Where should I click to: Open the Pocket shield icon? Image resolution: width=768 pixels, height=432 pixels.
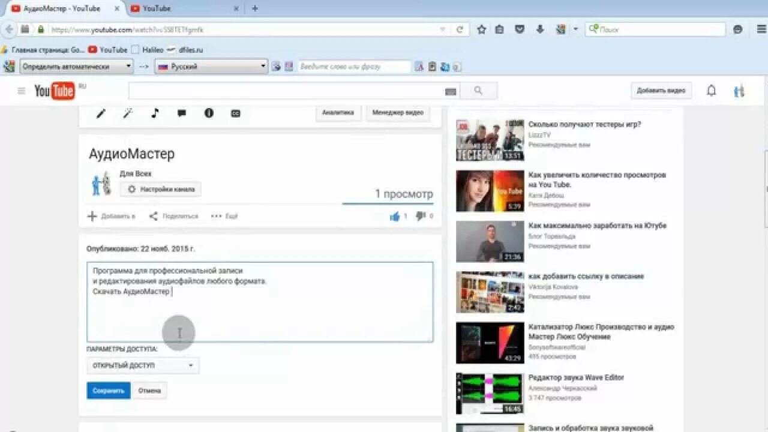coord(520,29)
